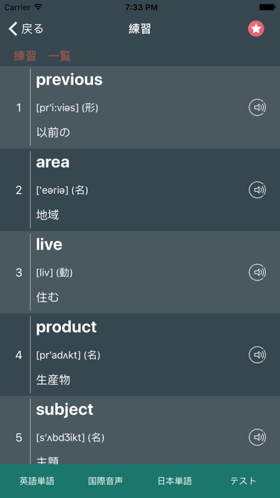
Task: Tap the speaker icon for "live"
Action: click(x=257, y=272)
